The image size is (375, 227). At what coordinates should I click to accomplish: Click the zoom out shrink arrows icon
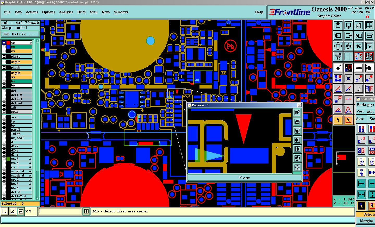348,46
